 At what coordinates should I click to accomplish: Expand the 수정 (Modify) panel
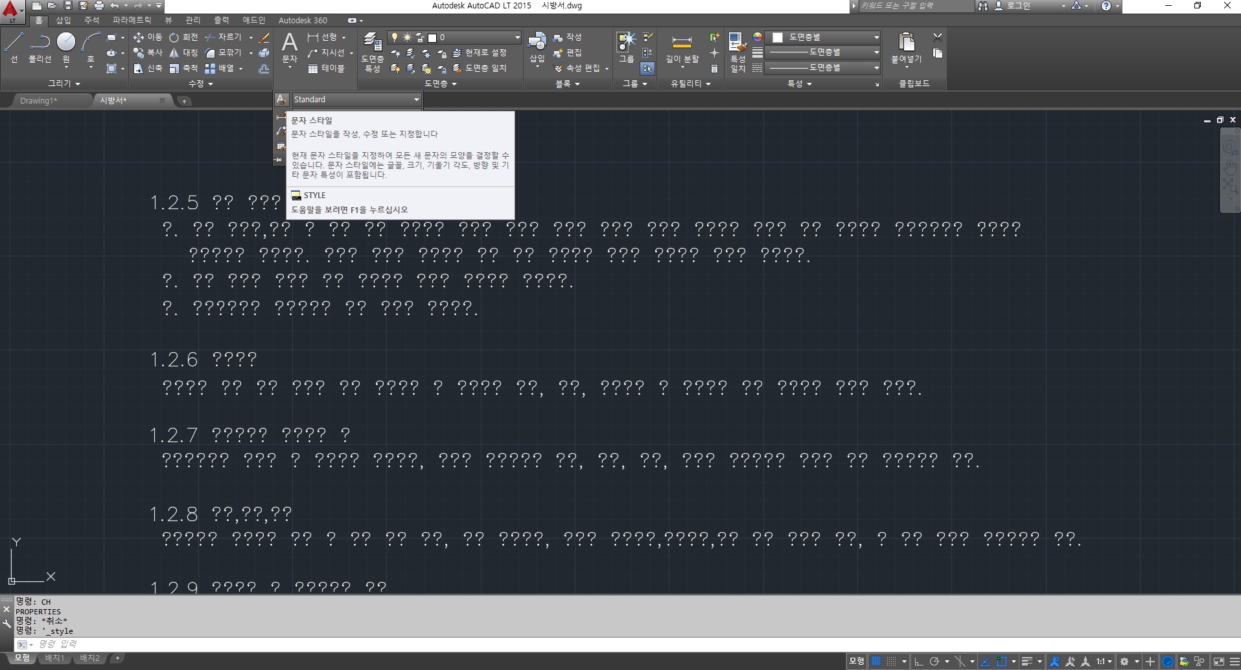point(200,84)
